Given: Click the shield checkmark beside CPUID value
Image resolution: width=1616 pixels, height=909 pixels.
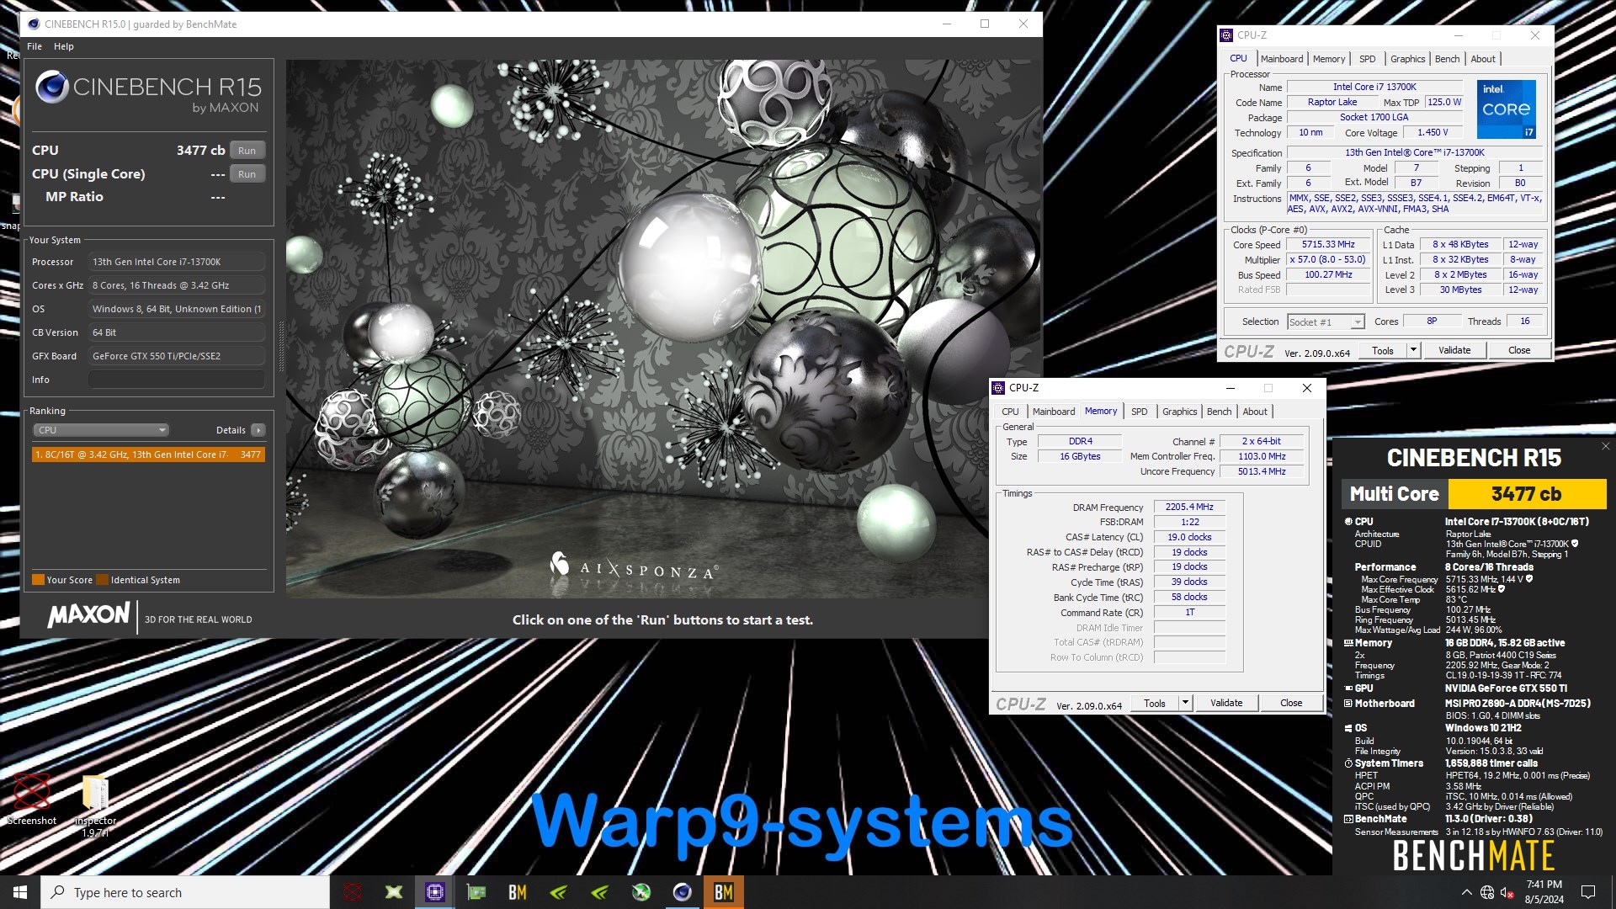Looking at the screenshot, I should [1575, 544].
